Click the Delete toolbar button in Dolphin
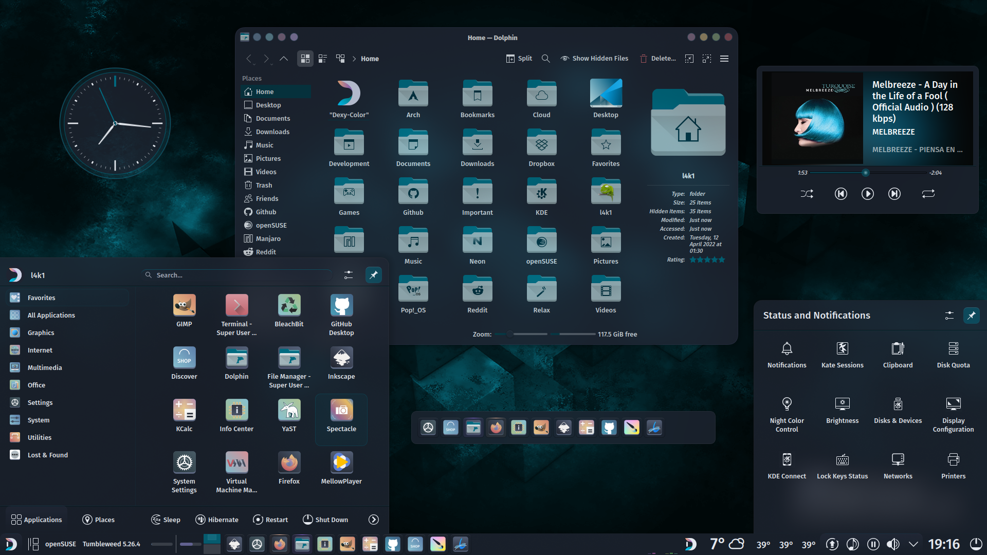Screen dimensions: 987x555 coord(658,58)
